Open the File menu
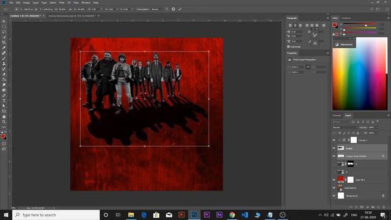The image size is (391, 220). coord(11,2)
